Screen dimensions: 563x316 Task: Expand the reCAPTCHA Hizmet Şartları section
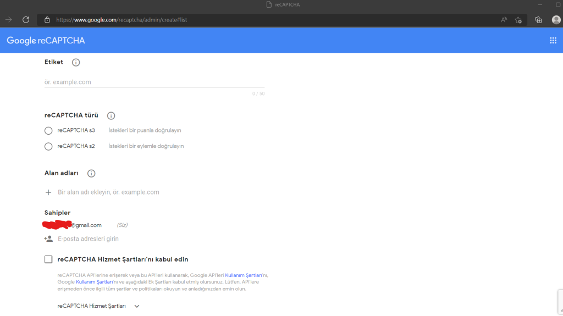click(137, 306)
